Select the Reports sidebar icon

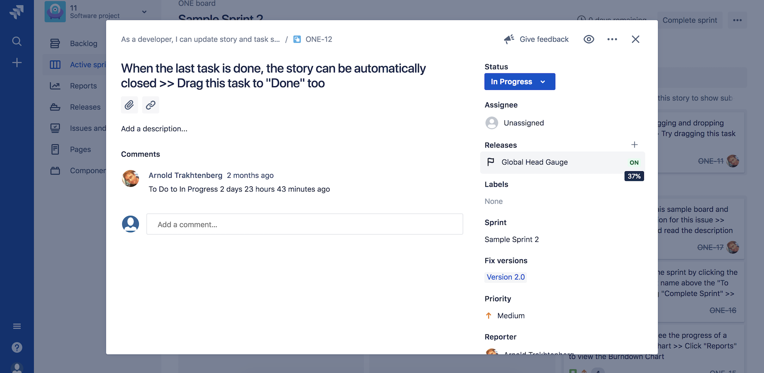click(55, 85)
